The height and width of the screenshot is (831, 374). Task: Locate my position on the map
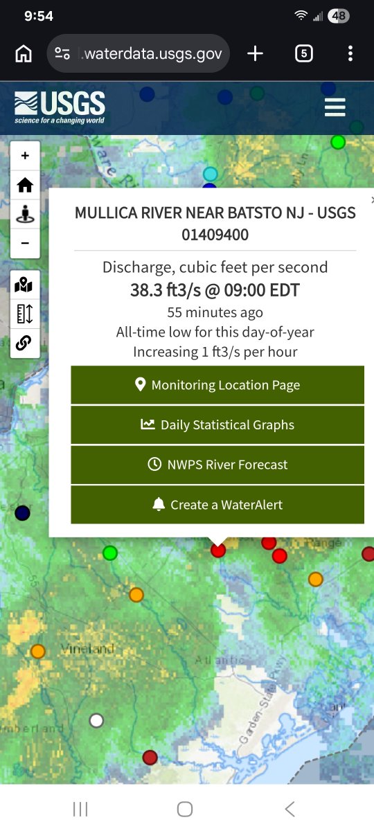(25, 214)
